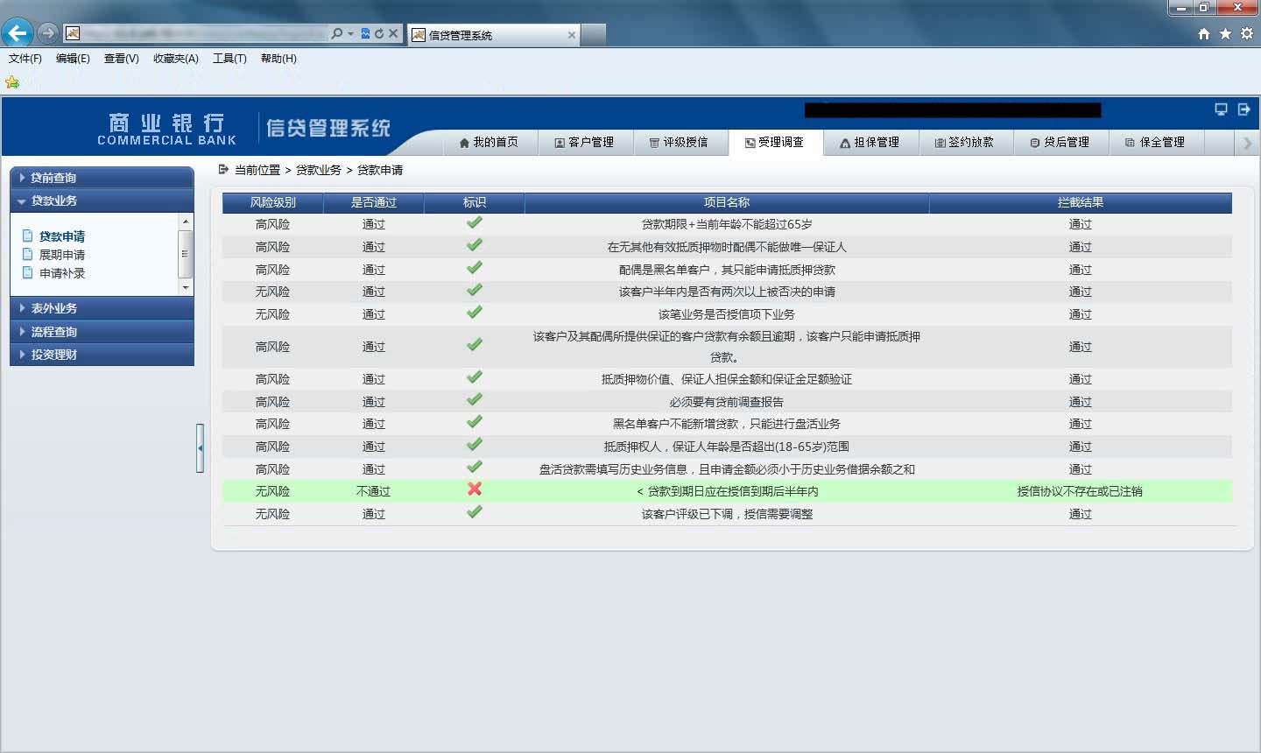Click the sidebar list scroll-down arrow
Screen dimensions: 1261x753
(x=185, y=287)
